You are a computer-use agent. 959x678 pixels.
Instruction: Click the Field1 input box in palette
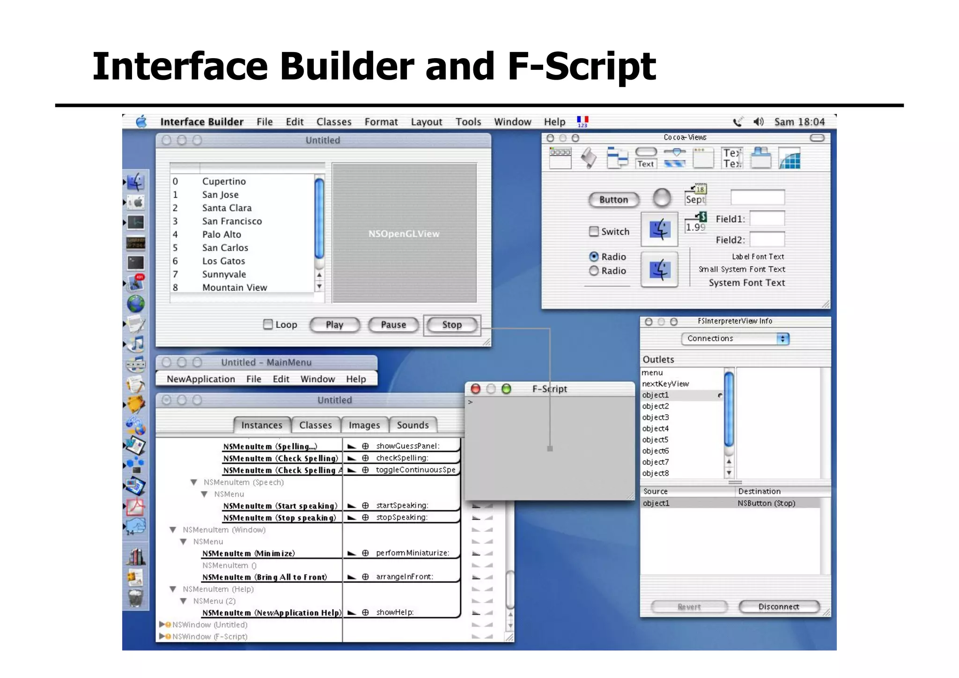767,219
